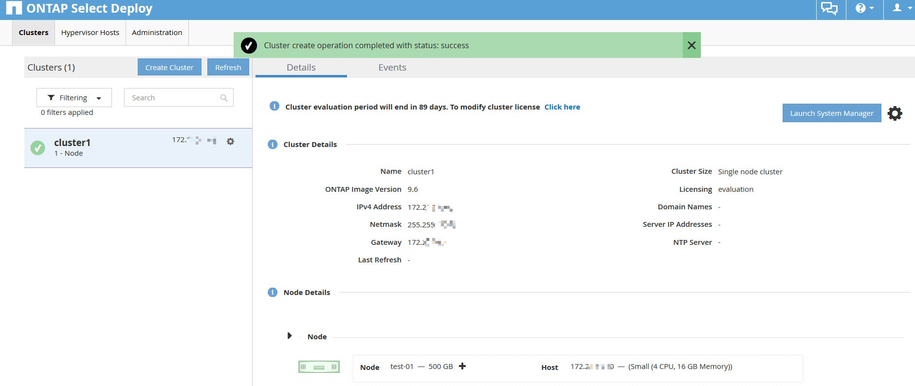
Task: Click the search magnifier icon
Action: 224,98
